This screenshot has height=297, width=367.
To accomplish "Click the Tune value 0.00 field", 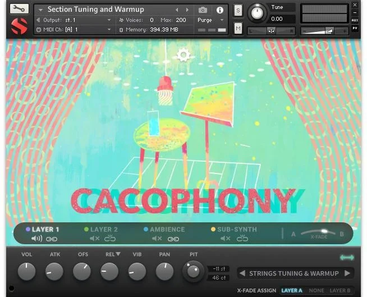I will (x=282, y=19).
